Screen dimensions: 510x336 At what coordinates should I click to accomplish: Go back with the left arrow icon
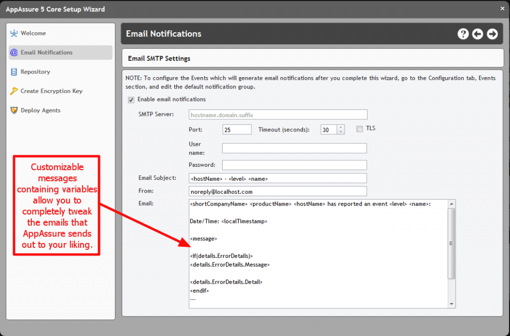pyautogui.click(x=478, y=34)
